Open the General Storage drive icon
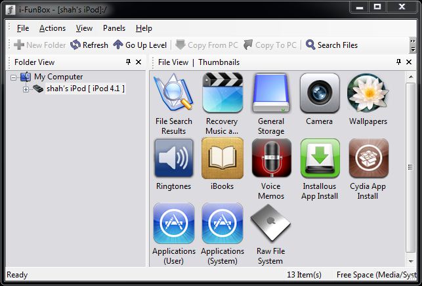Image resolution: width=422 pixels, height=286 pixels. pyautogui.click(x=271, y=93)
